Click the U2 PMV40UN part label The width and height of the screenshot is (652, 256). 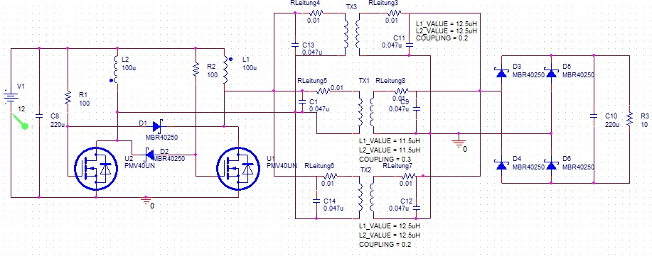(140, 165)
